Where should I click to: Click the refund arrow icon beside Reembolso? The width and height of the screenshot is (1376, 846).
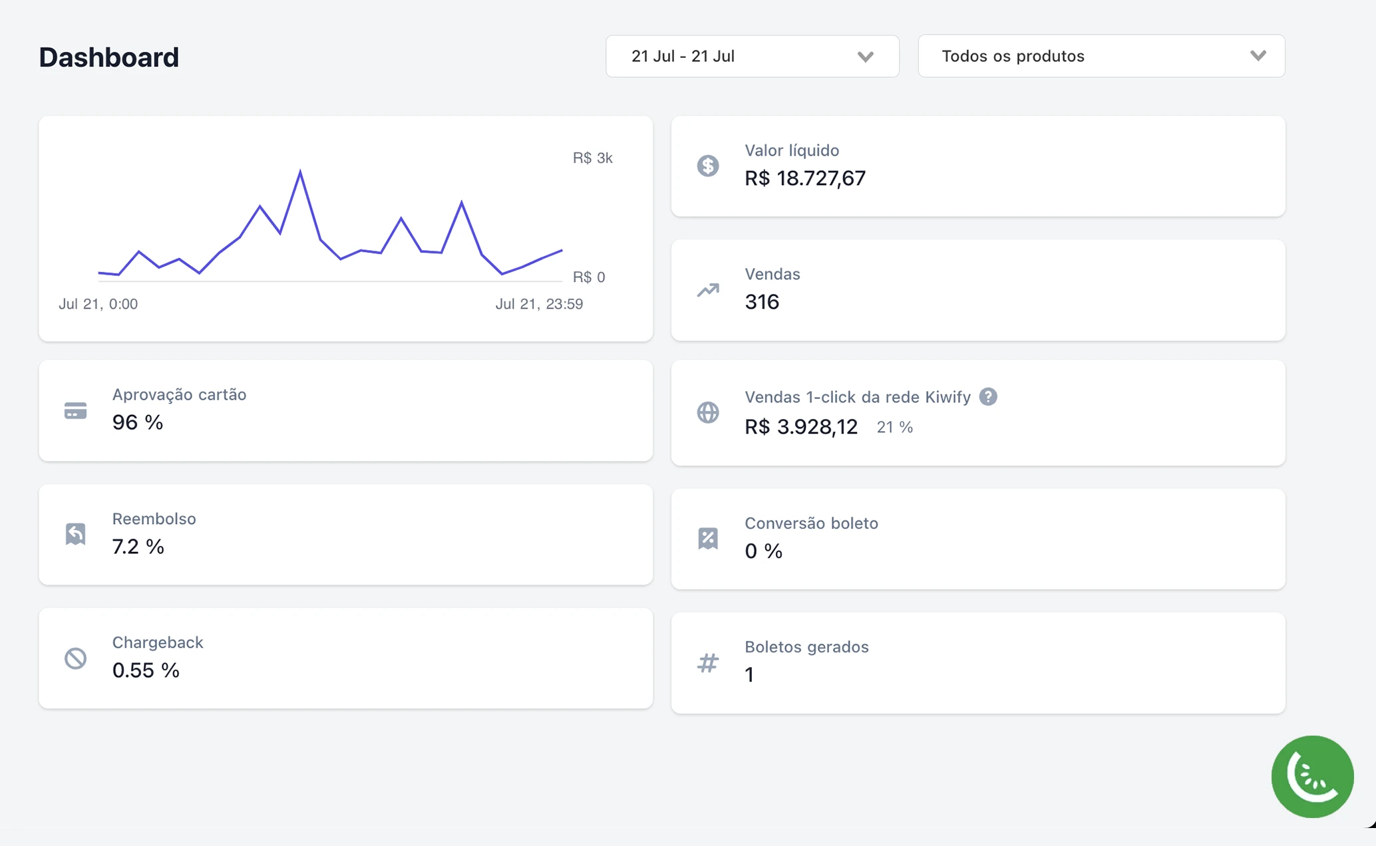[x=75, y=534]
